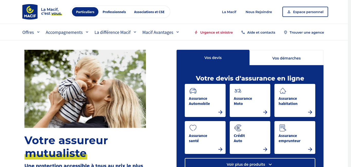Open the Macif Avantages menu
The width and height of the screenshot is (351, 167).
coord(161,32)
